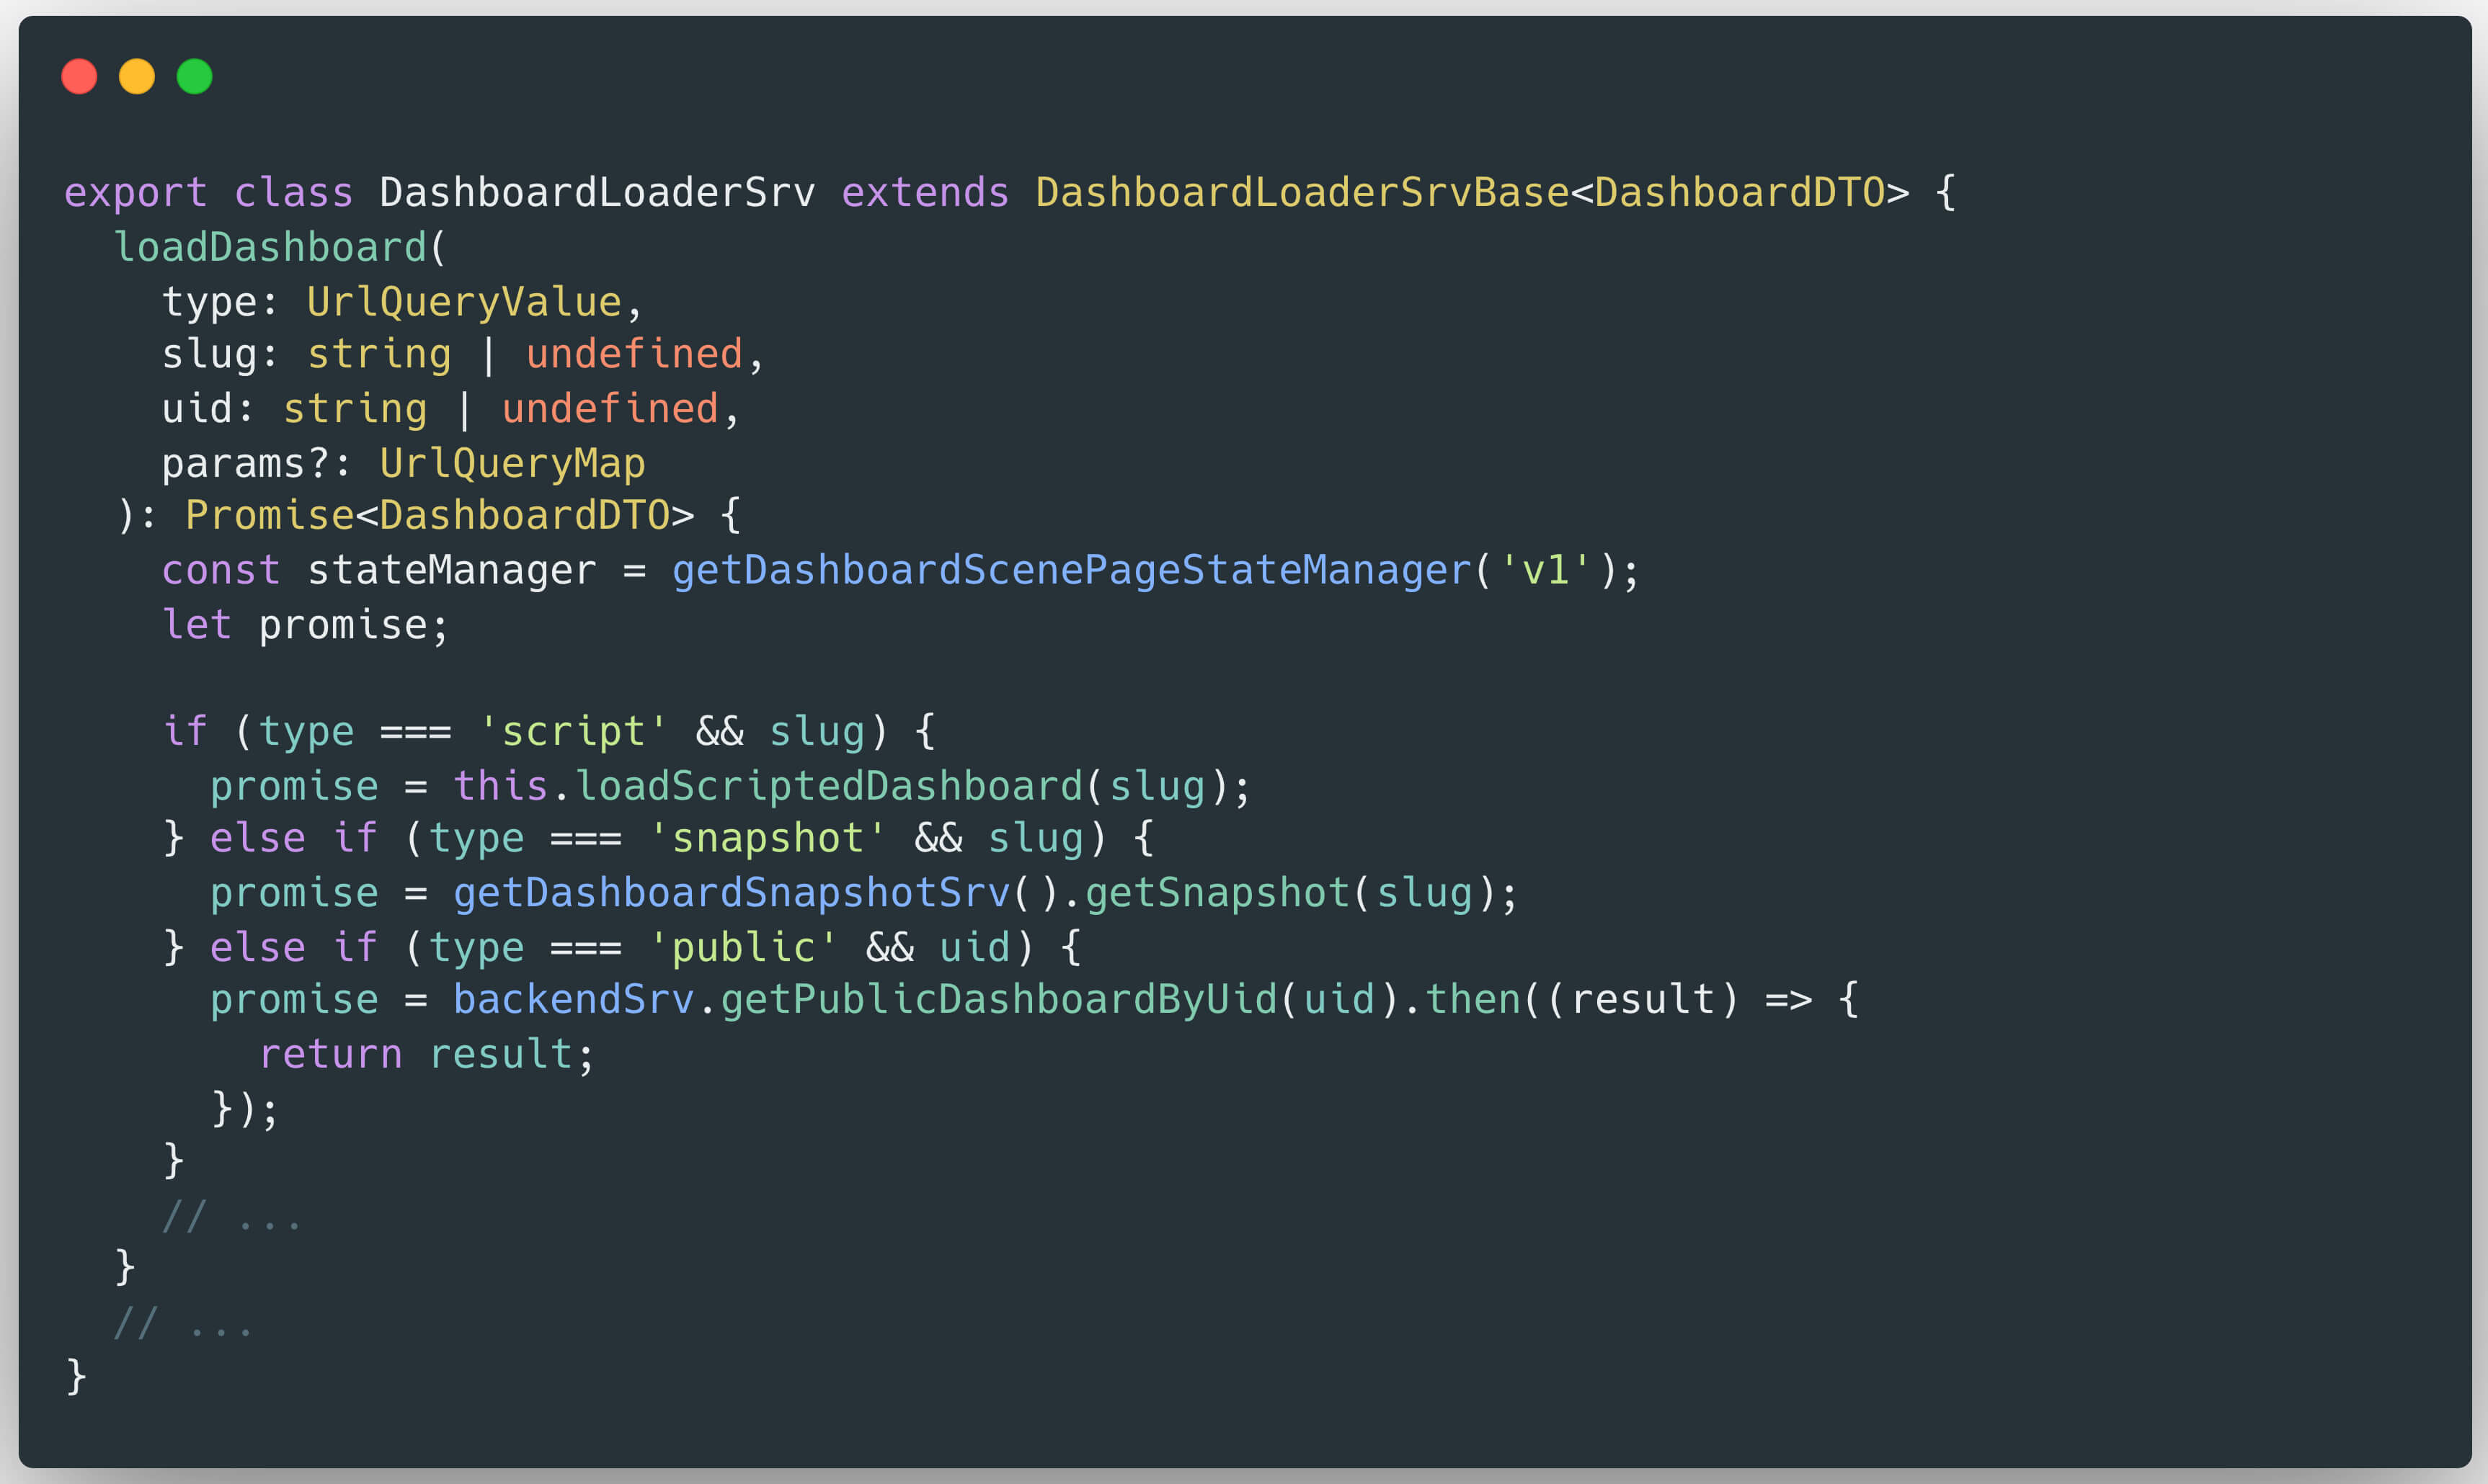Click the return result statement
Image resolution: width=2488 pixels, height=1484 pixels.
(x=425, y=1052)
